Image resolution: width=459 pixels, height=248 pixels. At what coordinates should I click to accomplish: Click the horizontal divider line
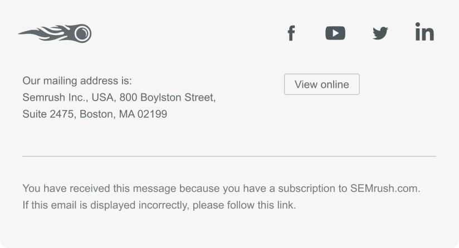229,157
